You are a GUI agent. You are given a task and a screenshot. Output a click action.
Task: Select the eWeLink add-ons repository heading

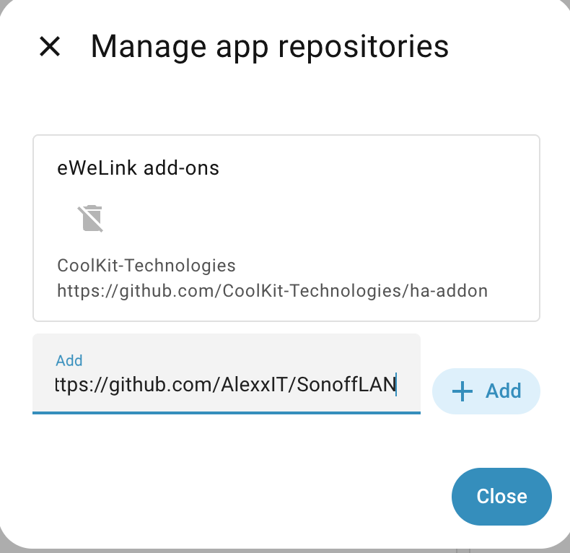click(x=138, y=168)
